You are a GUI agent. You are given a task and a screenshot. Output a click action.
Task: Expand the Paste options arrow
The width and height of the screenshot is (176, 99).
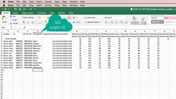[x=7, y=18]
